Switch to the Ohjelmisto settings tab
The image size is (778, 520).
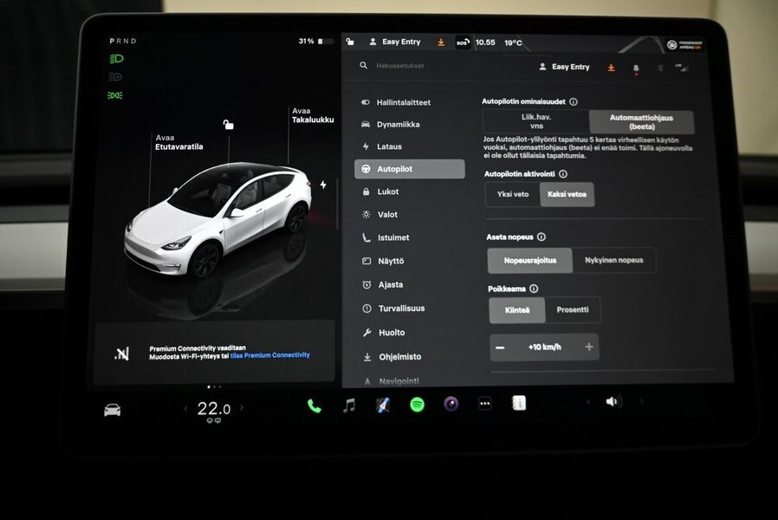click(x=400, y=356)
